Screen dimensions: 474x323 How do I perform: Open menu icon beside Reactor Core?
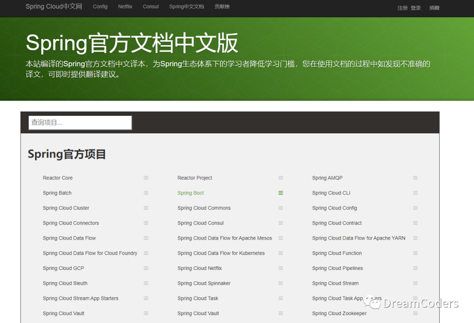click(x=146, y=178)
